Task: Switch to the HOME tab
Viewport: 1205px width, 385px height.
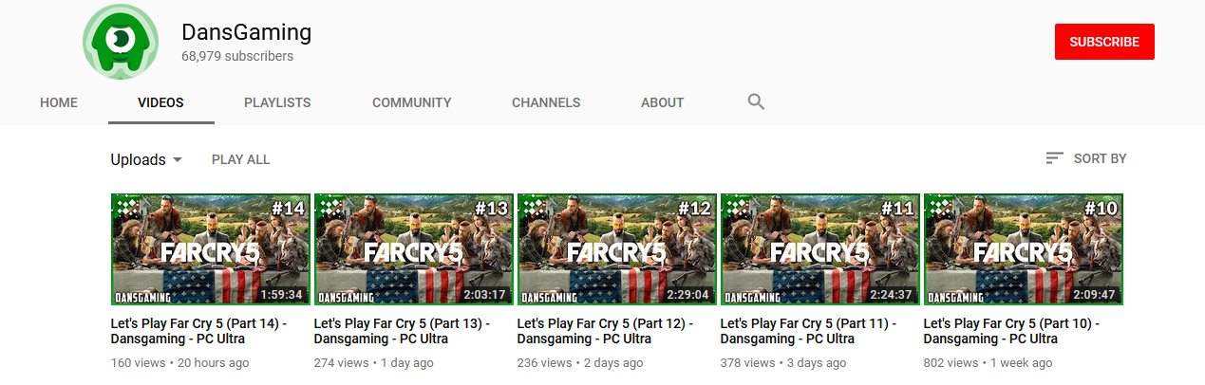Action: click(x=59, y=102)
